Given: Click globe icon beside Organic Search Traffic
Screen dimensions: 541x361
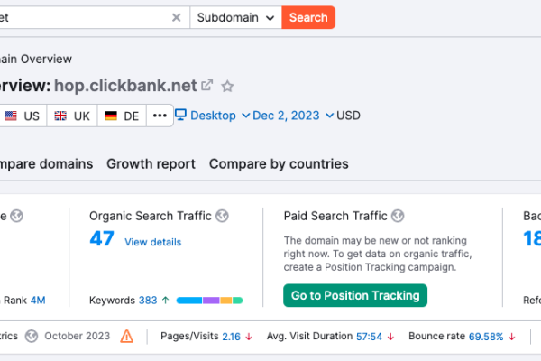Looking at the screenshot, I should 222,216.
